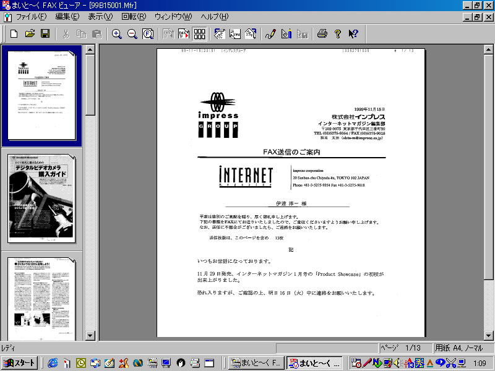Viewport: 495px width, 371px height.
Task: Open the 回転(R) menu
Action: (x=134, y=16)
